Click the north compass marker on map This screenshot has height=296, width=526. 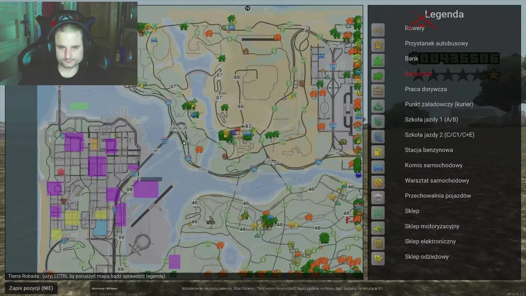247,8
